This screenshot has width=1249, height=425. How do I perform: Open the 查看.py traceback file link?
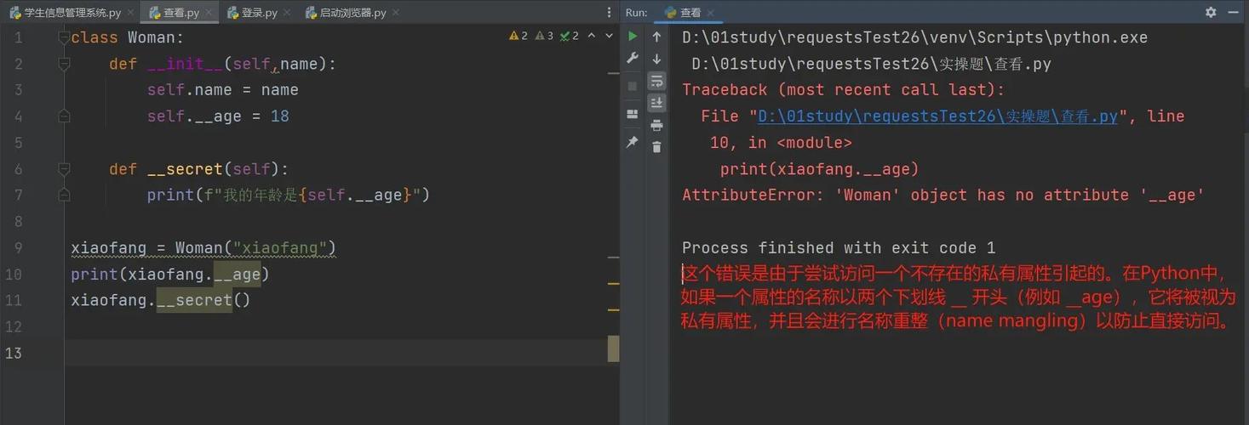point(937,116)
